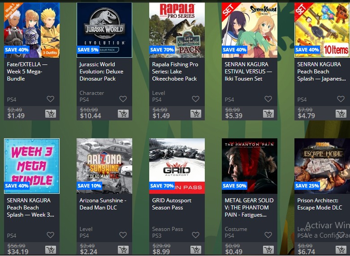Add Arizona Sunshine Dead Man DLC to cart
This screenshot has width=350, height=256.
pyautogui.click(x=123, y=250)
